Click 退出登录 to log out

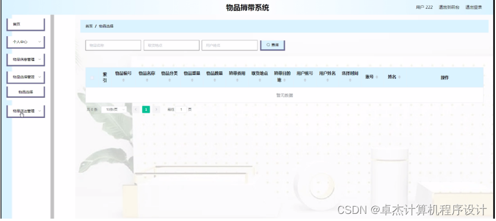[x=473, y=7]
